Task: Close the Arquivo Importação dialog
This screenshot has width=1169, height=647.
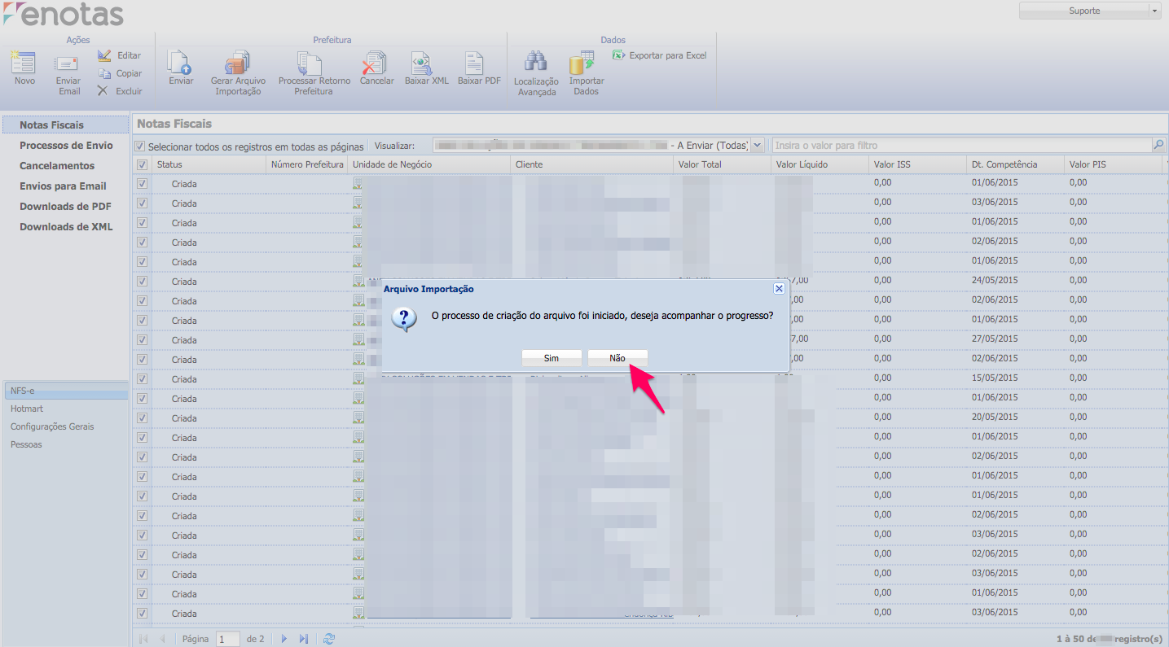Action: (779, 289)
